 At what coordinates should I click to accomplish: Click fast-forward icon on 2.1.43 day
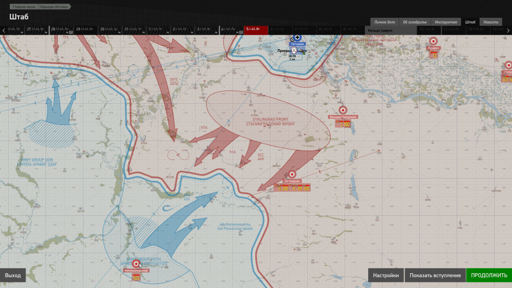[192, 32]
